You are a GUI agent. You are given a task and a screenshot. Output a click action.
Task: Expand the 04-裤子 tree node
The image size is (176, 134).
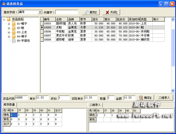[9, 37]
